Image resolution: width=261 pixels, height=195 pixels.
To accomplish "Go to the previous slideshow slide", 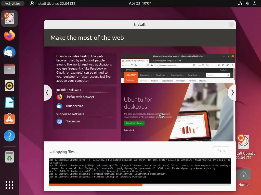I will tap(48, 92).
